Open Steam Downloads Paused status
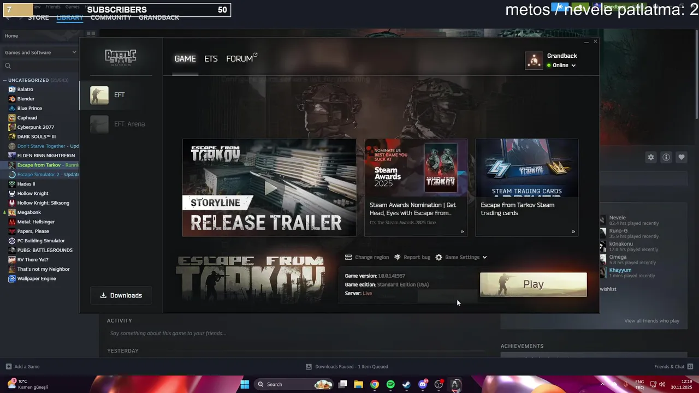 (x=347, y=367)
